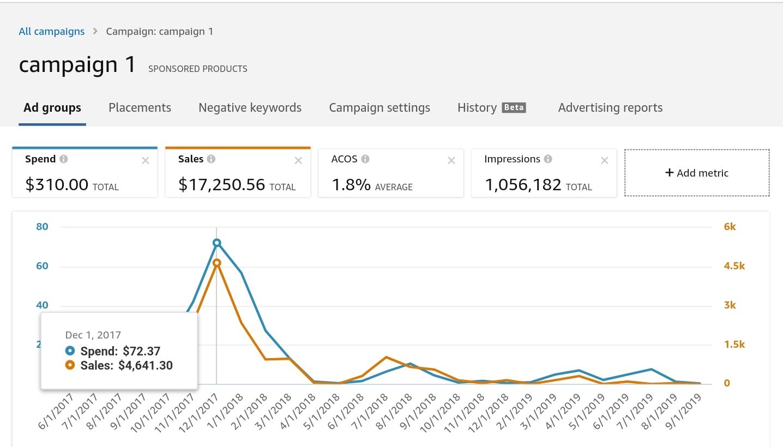Image resolution: width=783 pixels, height=447 pixels.
Task: Switch to the Placements tab
Action: (140, 107)
